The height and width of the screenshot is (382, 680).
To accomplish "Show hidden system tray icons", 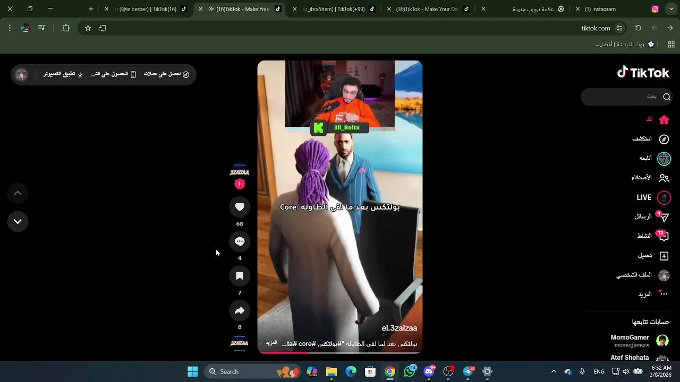I will 554,371.
